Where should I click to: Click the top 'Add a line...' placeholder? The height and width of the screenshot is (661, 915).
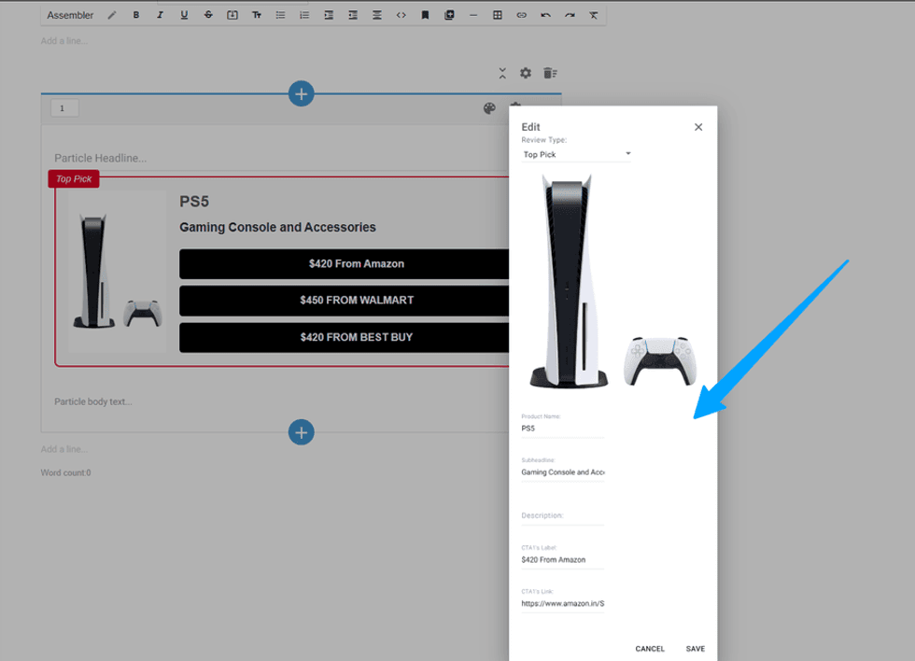click(64, 41)
